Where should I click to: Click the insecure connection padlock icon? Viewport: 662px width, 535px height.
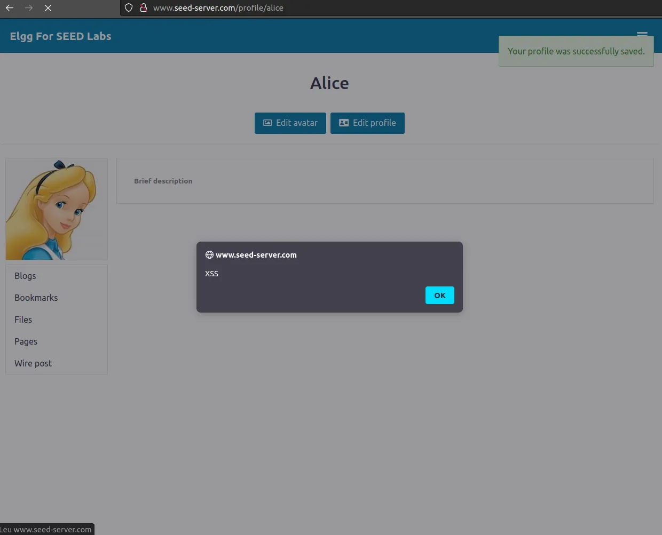[143, 8]
